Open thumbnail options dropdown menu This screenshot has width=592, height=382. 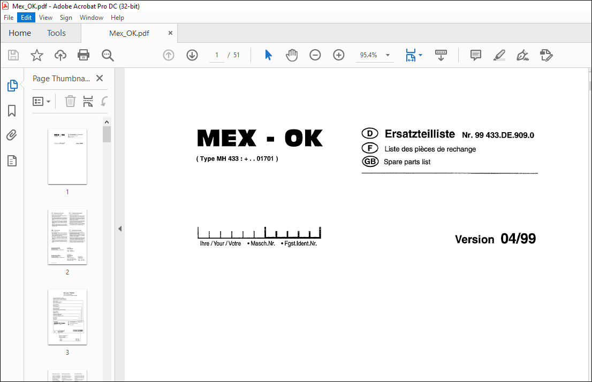pyautogui.click(x=42, y=101)
